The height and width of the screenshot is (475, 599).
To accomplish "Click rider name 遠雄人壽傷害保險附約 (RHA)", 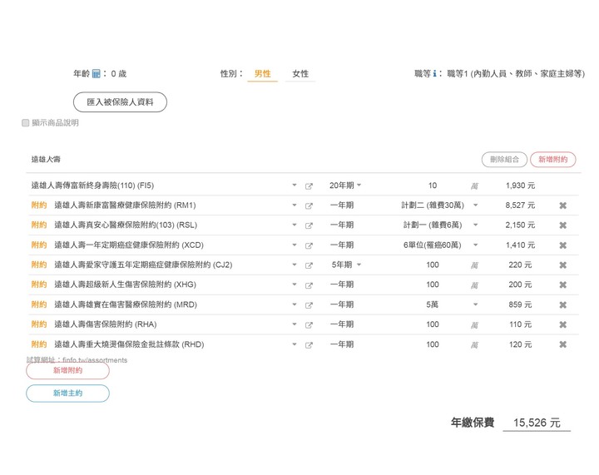I will [x=106, y=324].
